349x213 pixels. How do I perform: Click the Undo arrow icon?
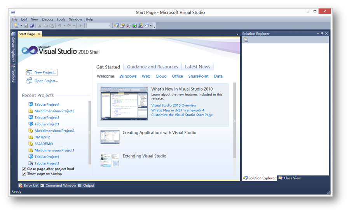(59, 26)
